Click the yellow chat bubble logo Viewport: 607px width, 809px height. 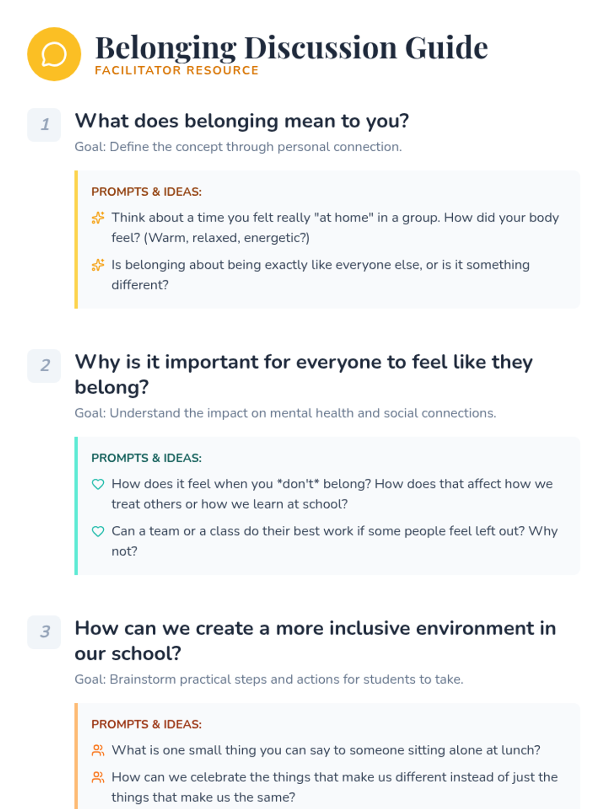coord(54,54)
